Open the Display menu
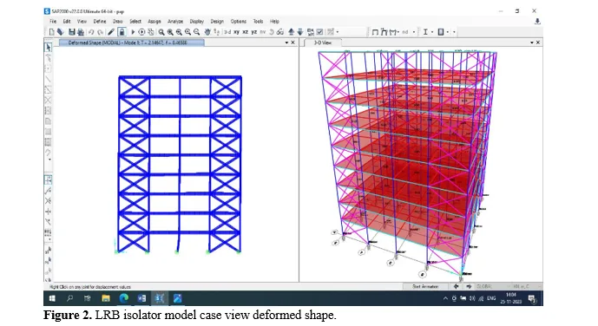598x326 pixels. click(x=197, y=22)
